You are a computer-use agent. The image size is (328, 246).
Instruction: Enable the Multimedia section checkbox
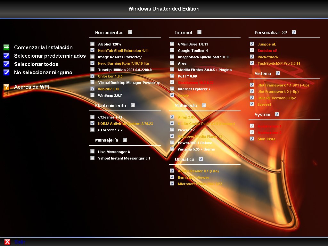[x=204, y=105]
